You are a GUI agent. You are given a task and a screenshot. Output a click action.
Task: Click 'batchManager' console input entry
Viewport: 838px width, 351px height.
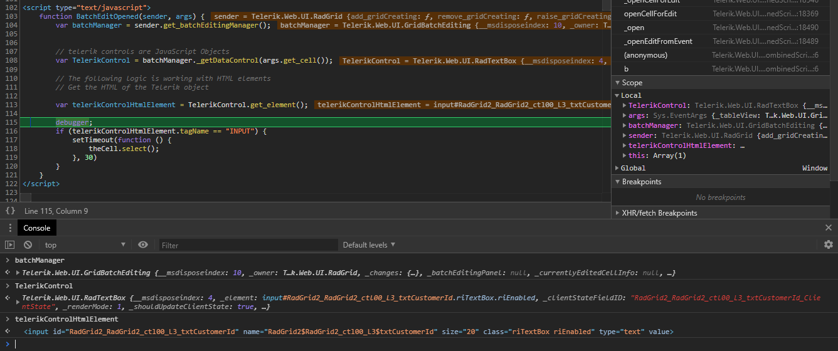click(40, 260)
